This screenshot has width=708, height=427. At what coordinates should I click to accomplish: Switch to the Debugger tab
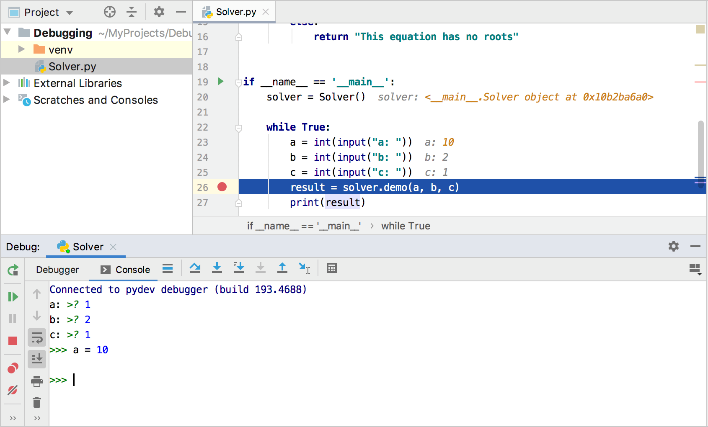(57, 270)
